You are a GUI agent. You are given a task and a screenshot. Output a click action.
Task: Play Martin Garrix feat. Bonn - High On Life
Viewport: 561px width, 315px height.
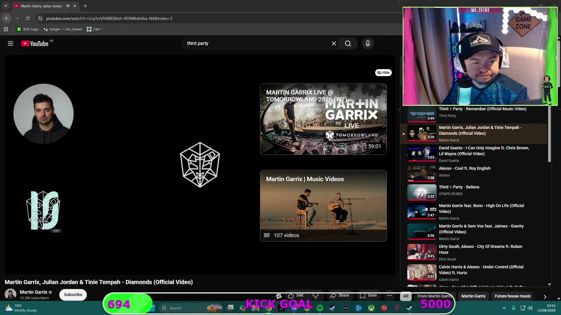coord(475,211)
